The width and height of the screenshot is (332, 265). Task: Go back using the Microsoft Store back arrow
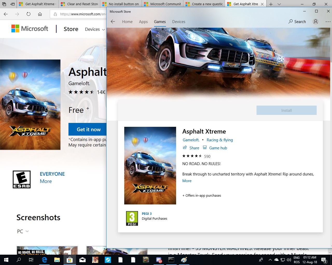(113, 22)
